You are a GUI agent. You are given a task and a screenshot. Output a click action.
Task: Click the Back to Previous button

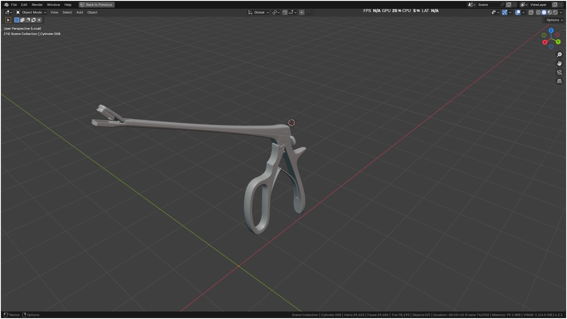(x=97, y=5)
